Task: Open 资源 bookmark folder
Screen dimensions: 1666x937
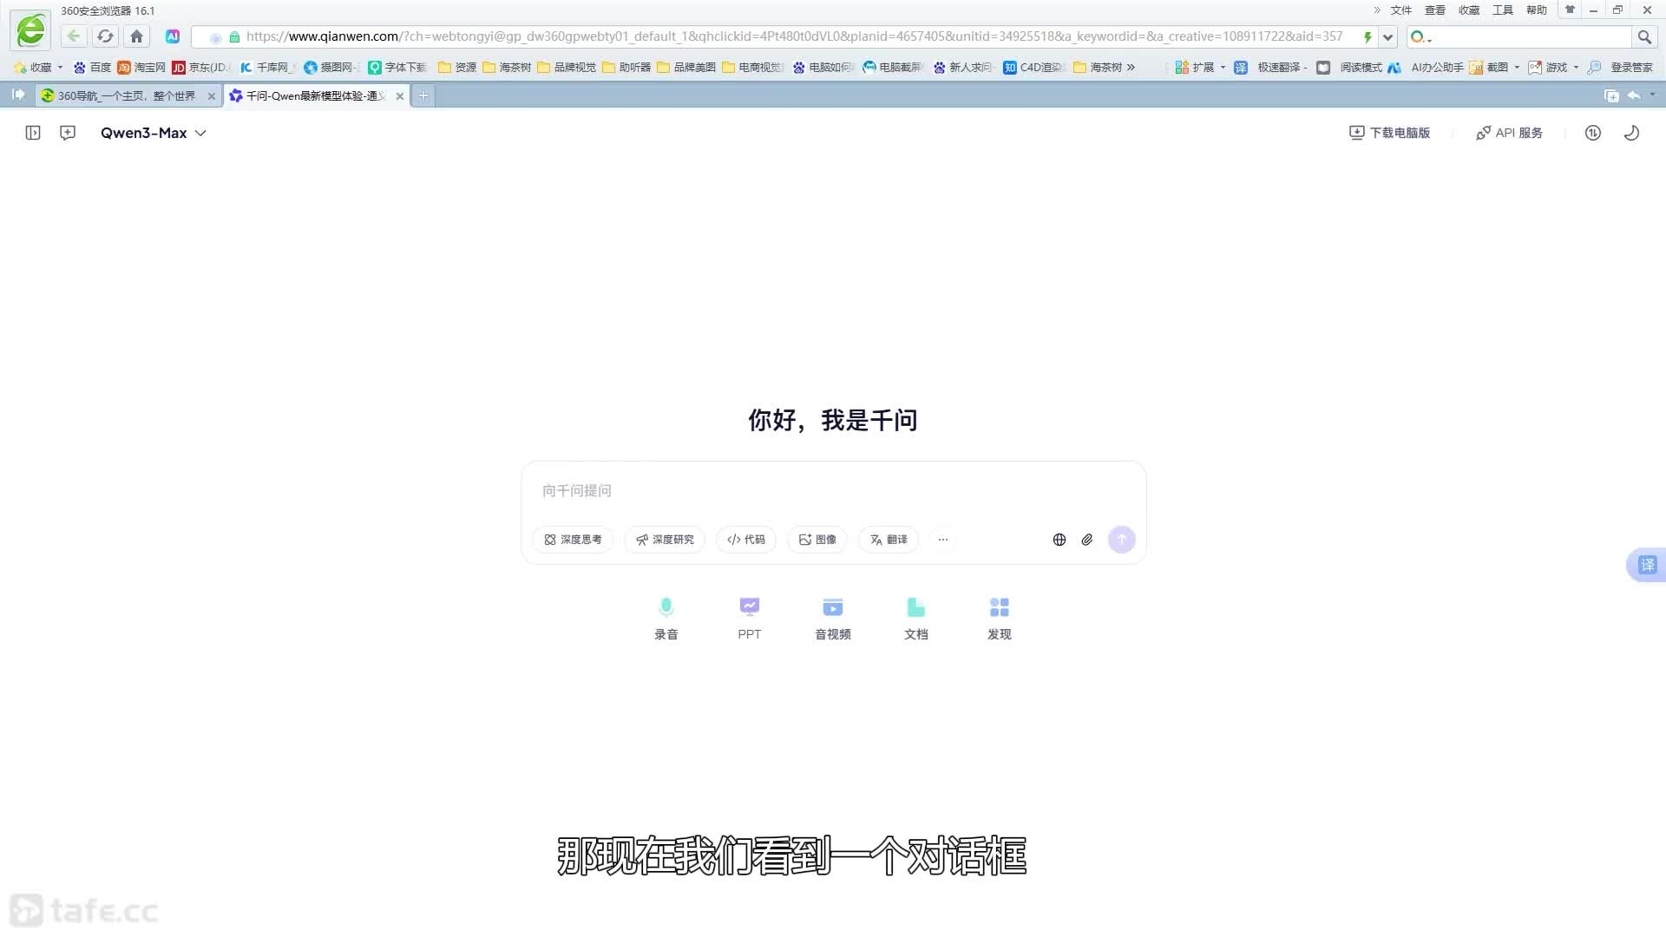Action: (x=457, y=67)
